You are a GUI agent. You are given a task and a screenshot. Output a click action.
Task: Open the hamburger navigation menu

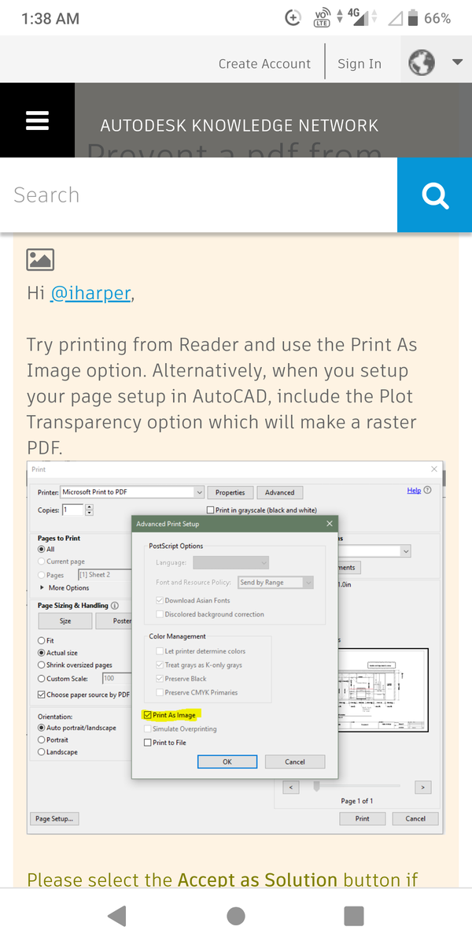coord(37,120)
